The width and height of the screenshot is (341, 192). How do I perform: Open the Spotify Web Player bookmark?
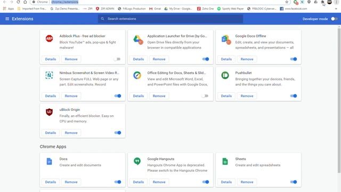(230, 9)
